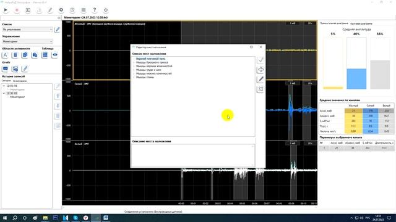Screen dimensions: 396x222
Task: Expand 'Мышцы нижних конечностей' tree node
Action: coord(134,73)
